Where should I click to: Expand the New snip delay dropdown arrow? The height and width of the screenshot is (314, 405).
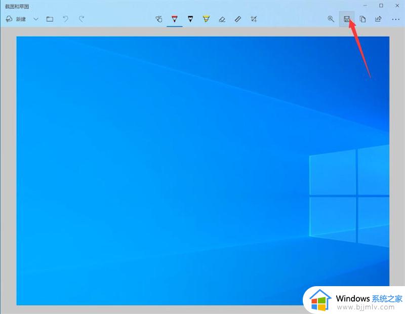click(36, 19)
